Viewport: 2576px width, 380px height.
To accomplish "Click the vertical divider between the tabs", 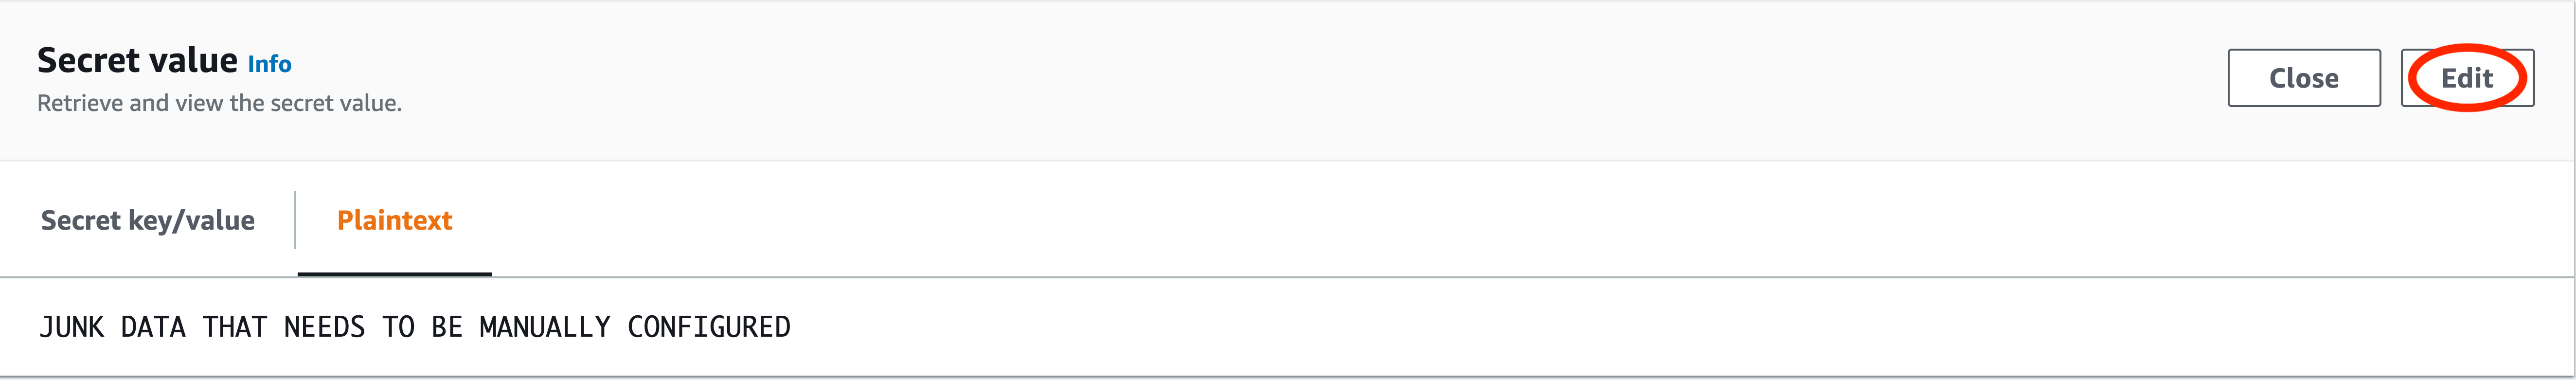I will tap(295, 220).
